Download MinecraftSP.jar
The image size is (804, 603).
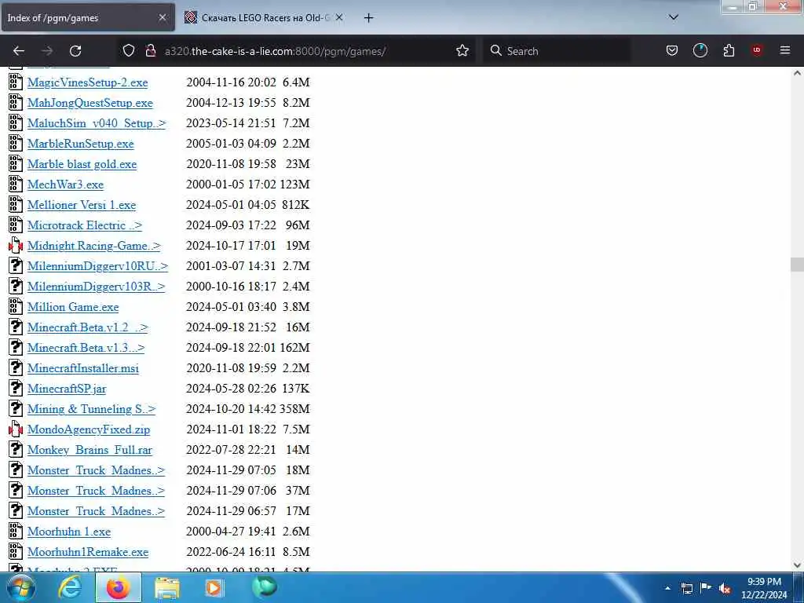click(x=67, y=389)
